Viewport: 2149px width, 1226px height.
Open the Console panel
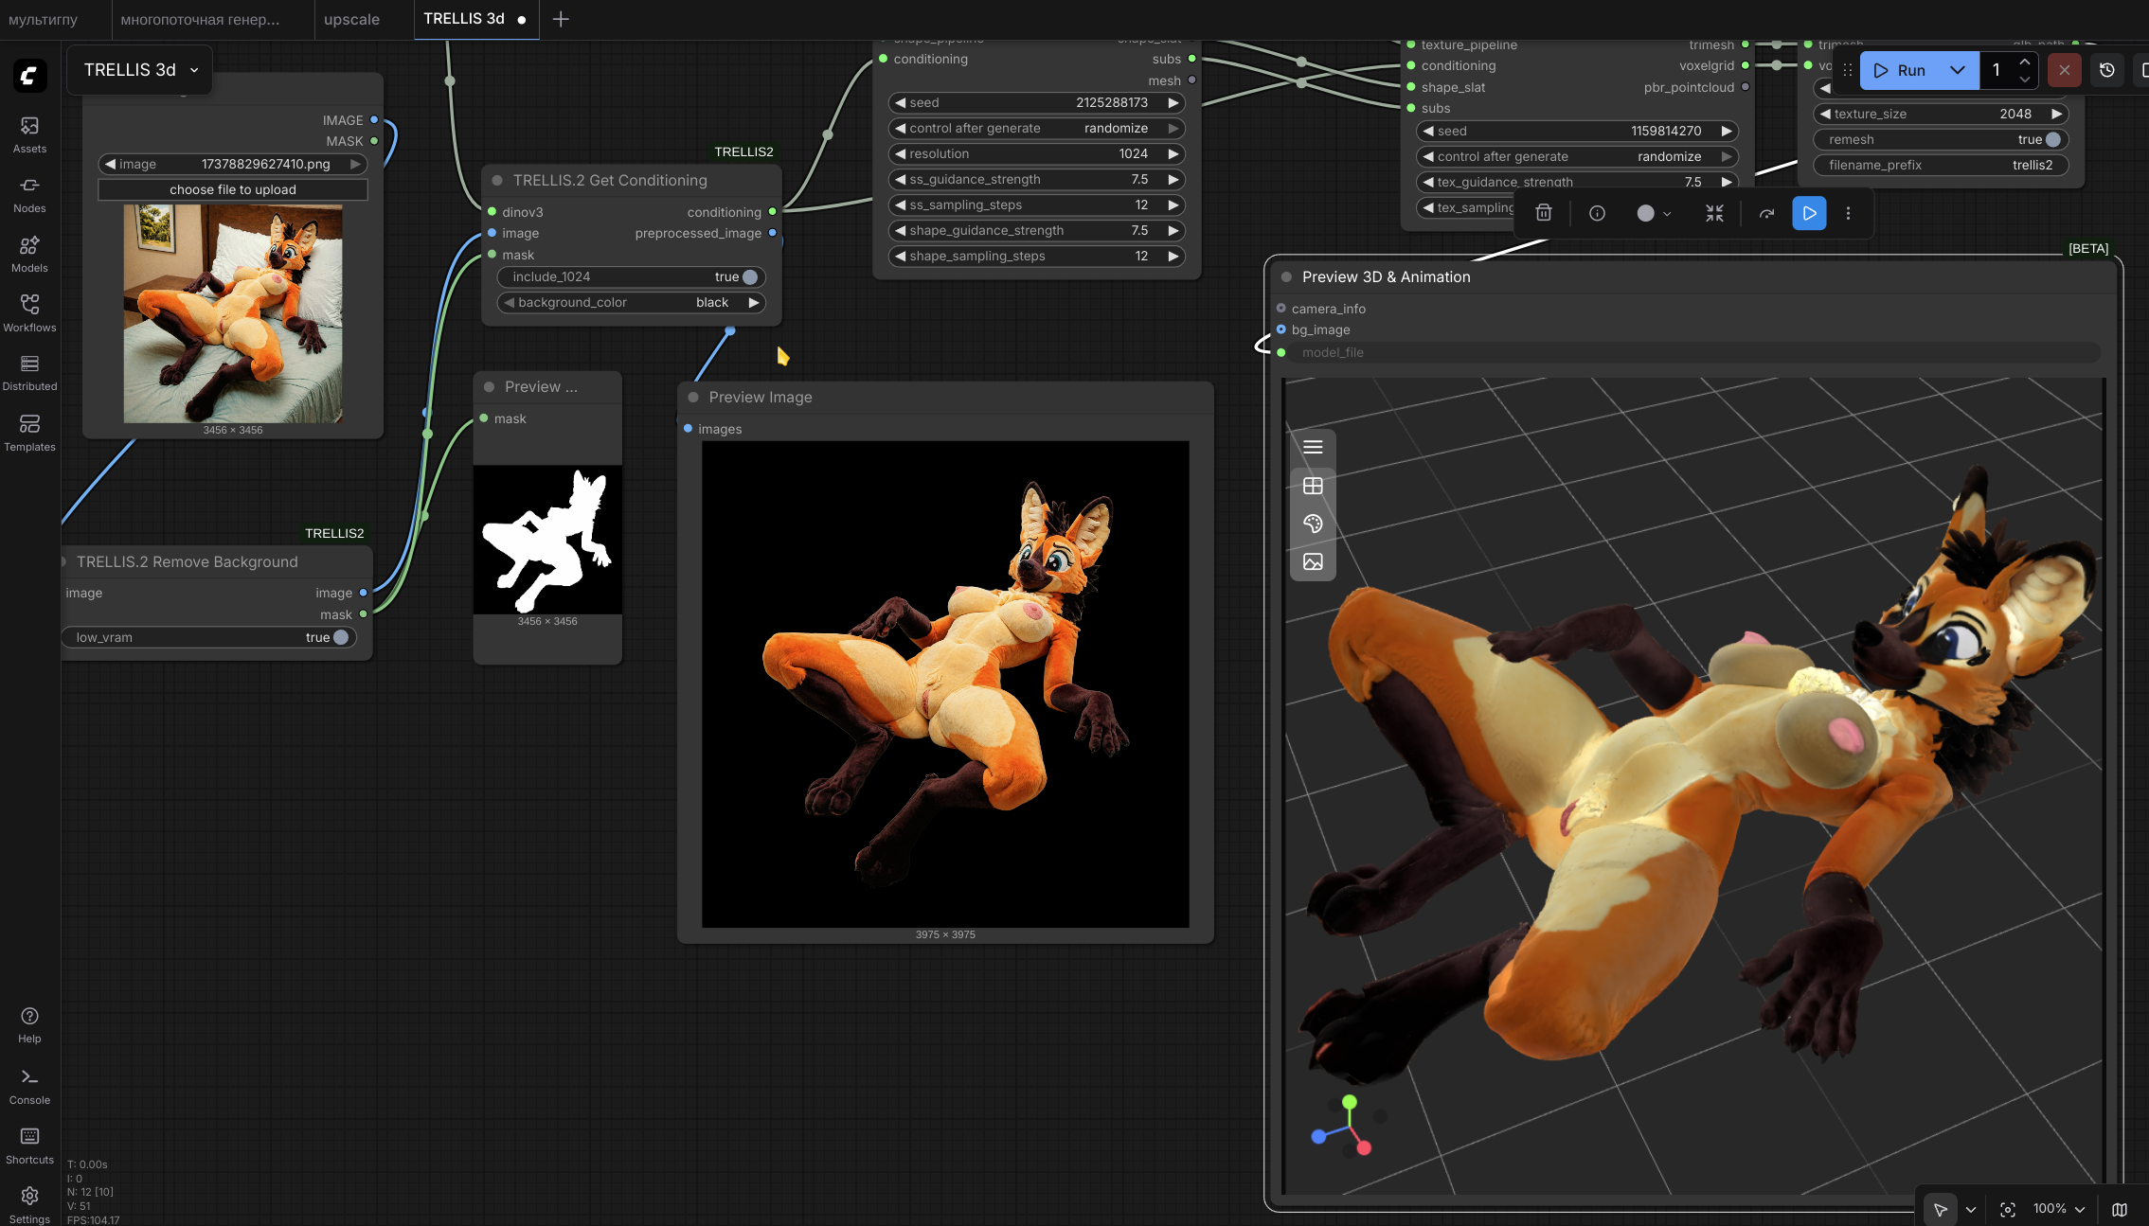pyautogui.click(x=29, y=1085)
